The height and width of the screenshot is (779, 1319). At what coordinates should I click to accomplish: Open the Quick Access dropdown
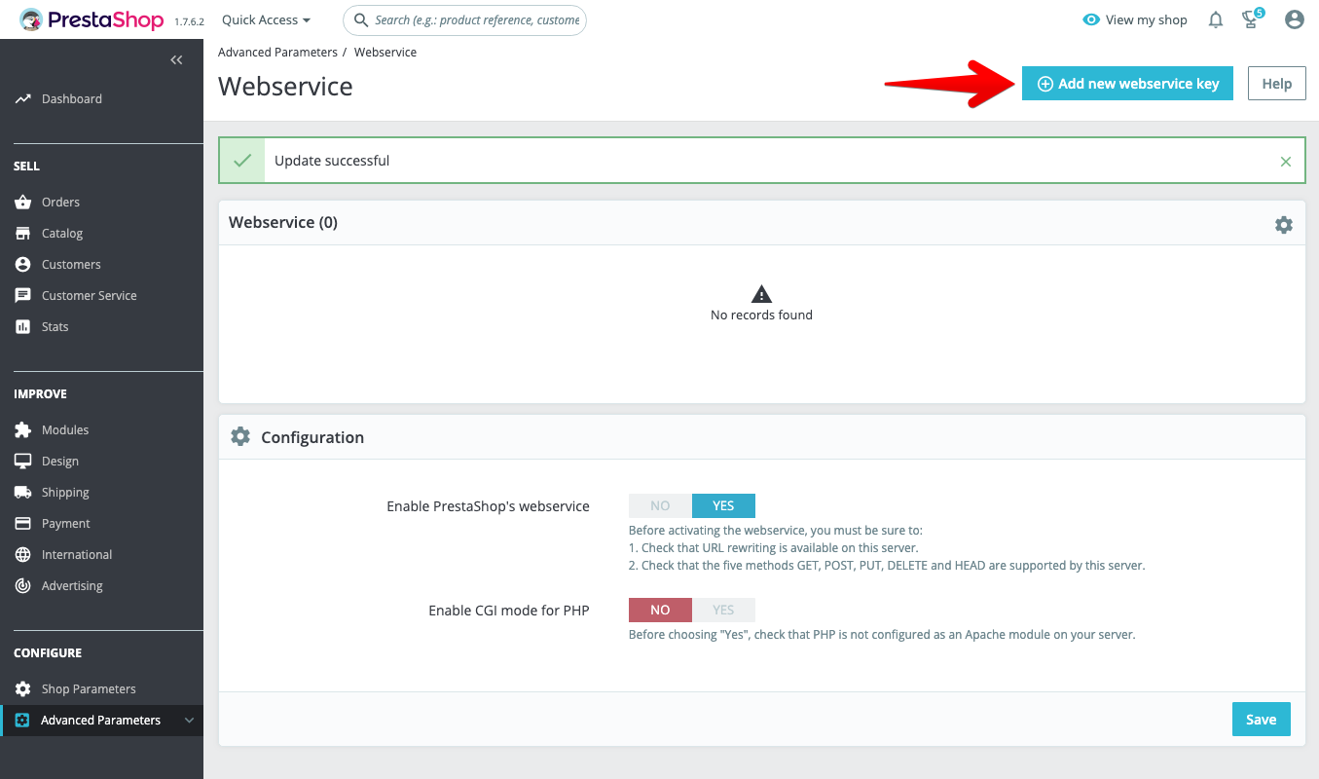click(267, 19)
